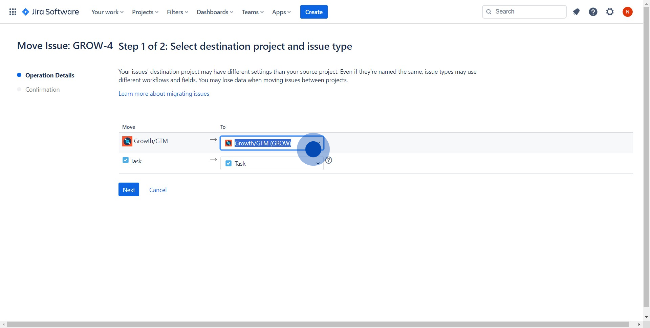Open the Apps menu
The width and height of the screenshot is (650, 328).
point(281,12)
